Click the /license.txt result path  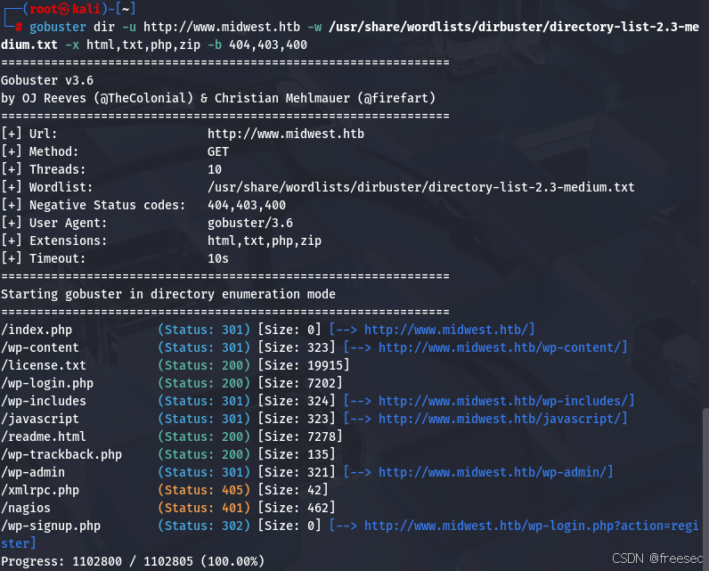[44, 365]
